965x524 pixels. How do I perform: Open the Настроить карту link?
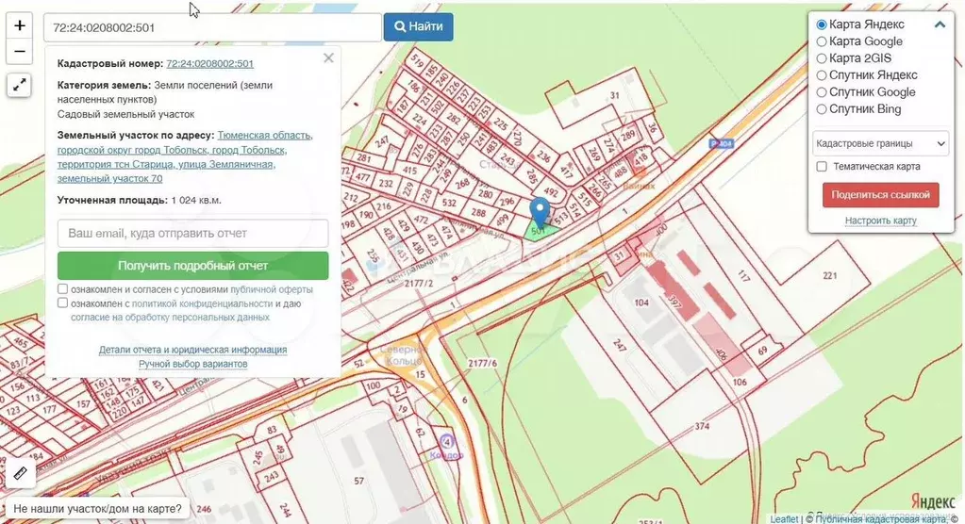pos(881,221)
